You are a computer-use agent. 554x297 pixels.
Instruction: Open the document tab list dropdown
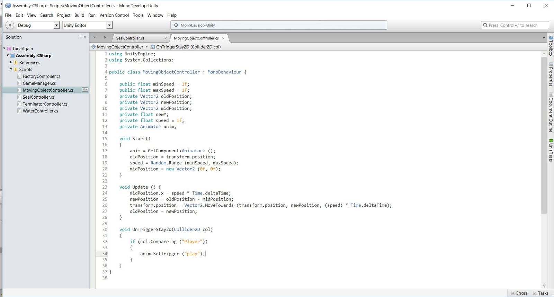(544, 38)
